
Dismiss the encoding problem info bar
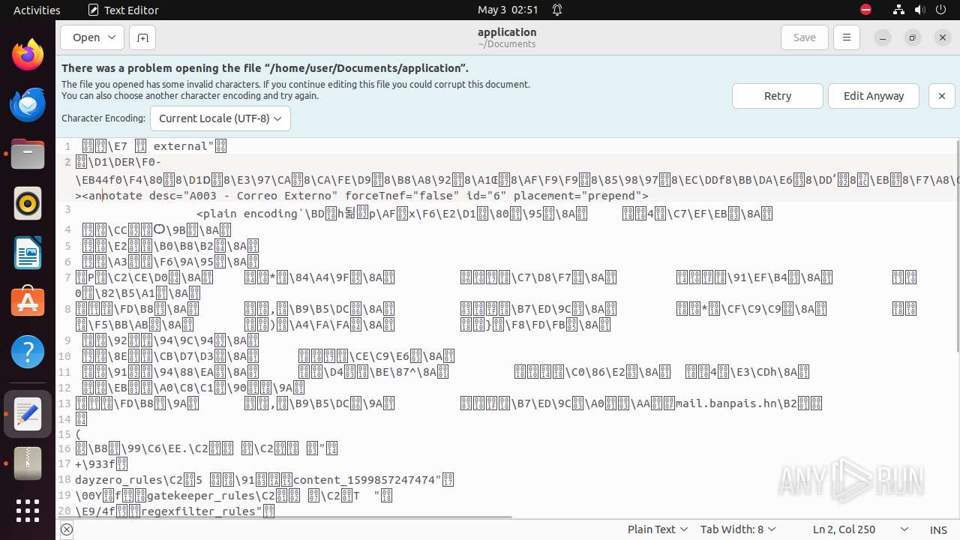click(942, 96)
